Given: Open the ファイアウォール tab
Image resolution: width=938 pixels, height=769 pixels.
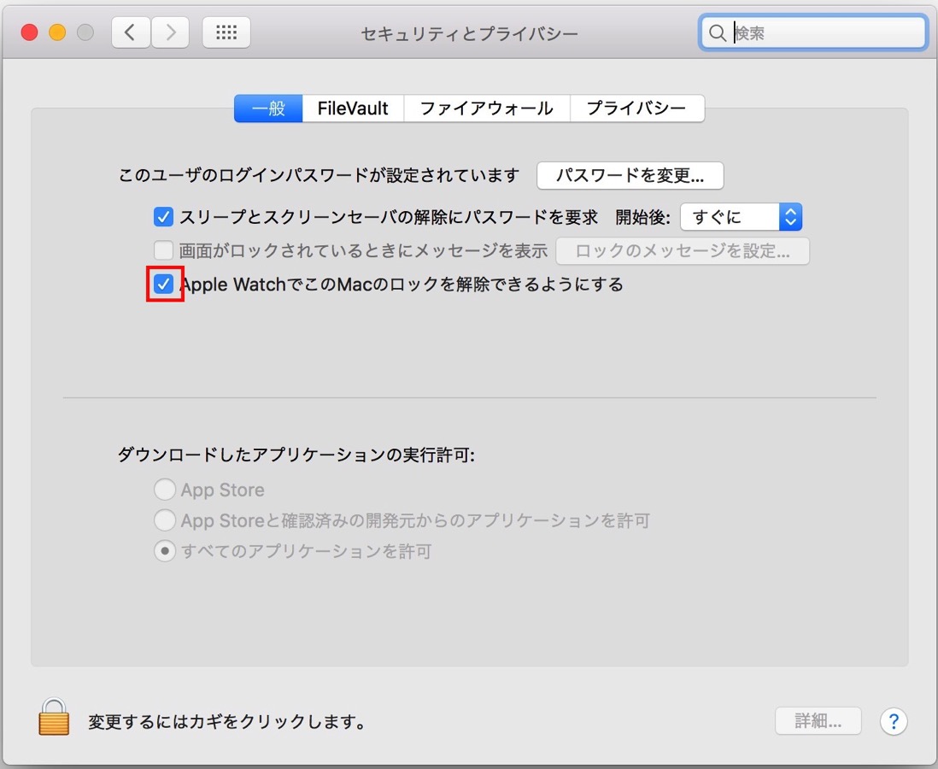Looking at the screenshot, I should pyautogui.click(x=487, y=109).
